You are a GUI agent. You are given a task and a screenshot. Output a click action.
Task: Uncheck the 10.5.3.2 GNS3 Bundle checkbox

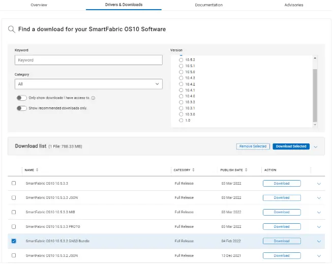click(14, 241)
